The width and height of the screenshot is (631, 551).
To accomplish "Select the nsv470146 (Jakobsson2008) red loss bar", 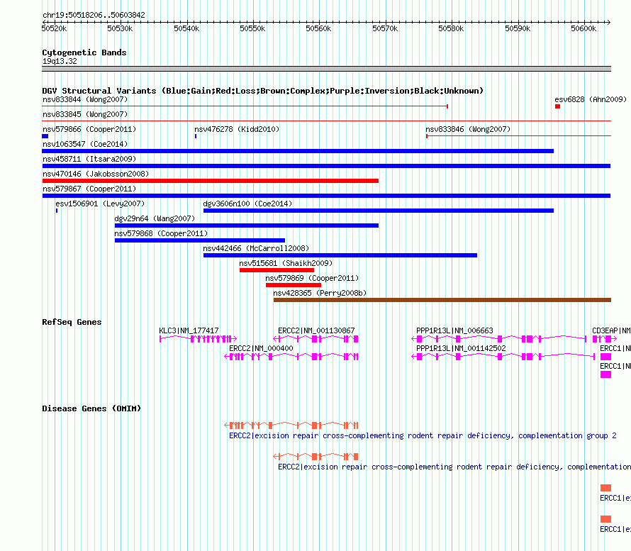I will 210,181.
